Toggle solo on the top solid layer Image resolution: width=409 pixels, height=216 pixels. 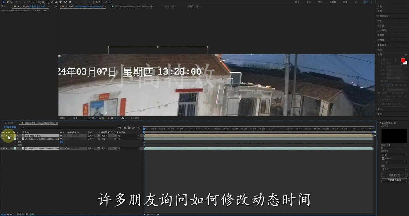[x=6, y=135]
